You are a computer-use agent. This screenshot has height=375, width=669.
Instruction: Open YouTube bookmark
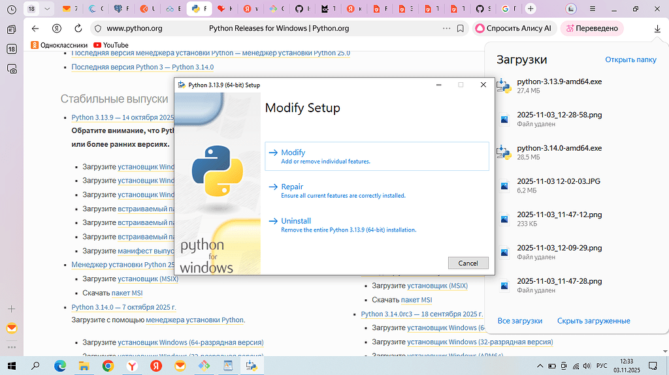pyautogui.click(x=111, y=45)
